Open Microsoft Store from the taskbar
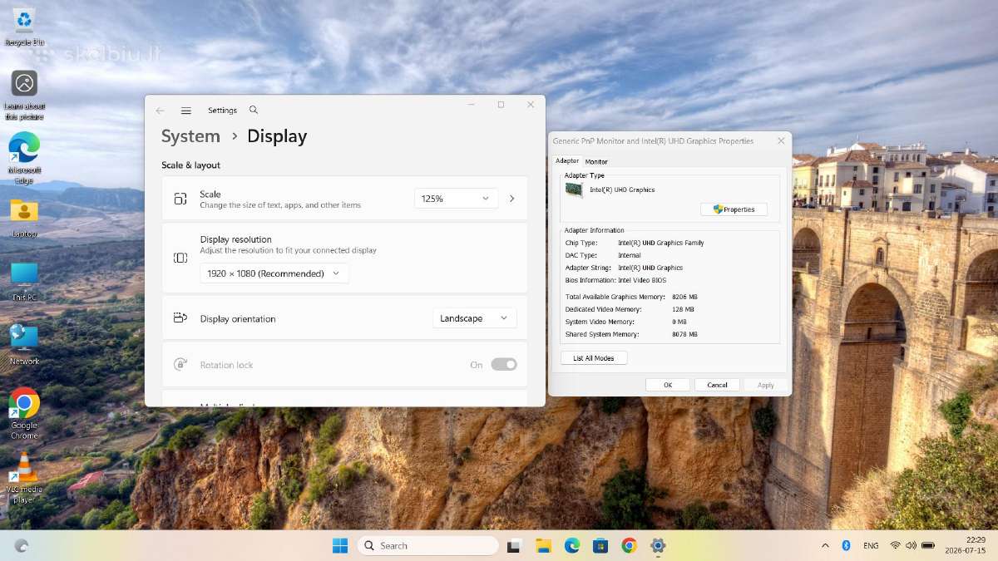 click(600, 545)
